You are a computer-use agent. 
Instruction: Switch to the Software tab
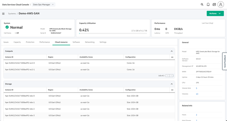(76, 42)
